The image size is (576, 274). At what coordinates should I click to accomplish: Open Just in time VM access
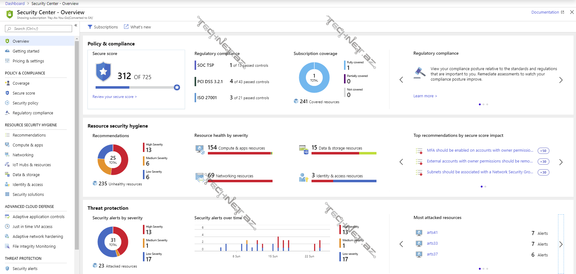point(32,226)
